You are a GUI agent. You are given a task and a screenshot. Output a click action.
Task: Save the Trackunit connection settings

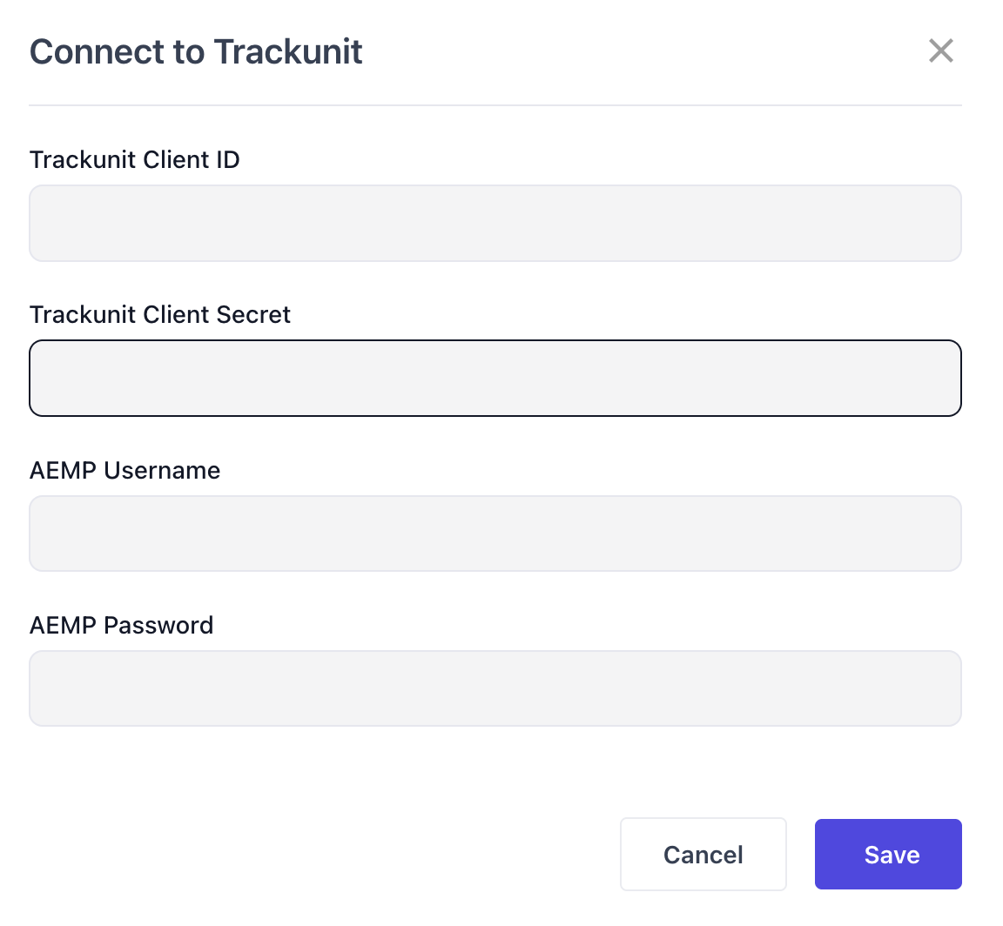click(888, 855)
